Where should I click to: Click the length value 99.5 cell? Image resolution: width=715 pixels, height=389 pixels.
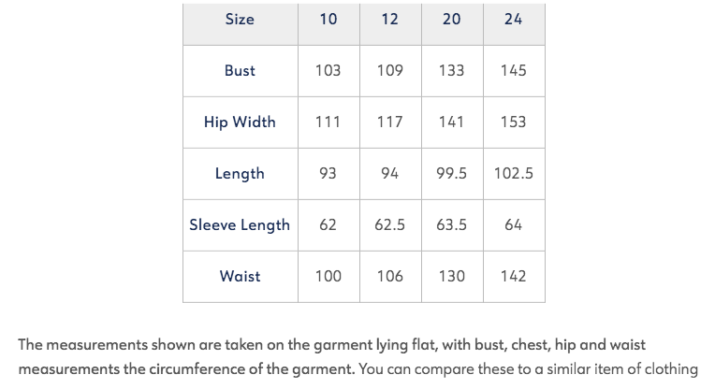452,174
